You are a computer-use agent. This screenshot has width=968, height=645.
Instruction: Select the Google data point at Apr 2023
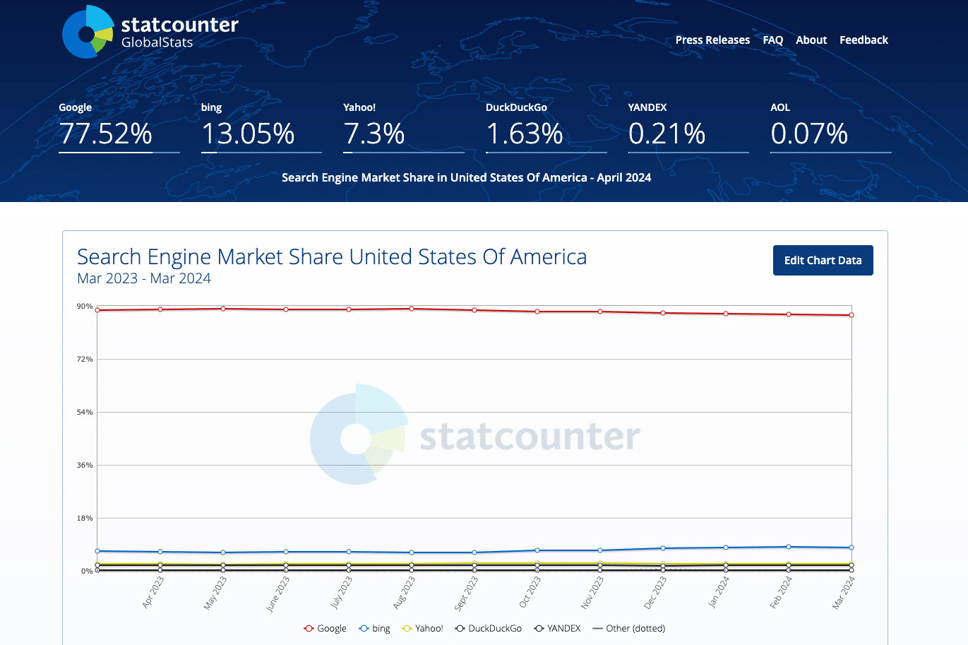click(159, 309)
